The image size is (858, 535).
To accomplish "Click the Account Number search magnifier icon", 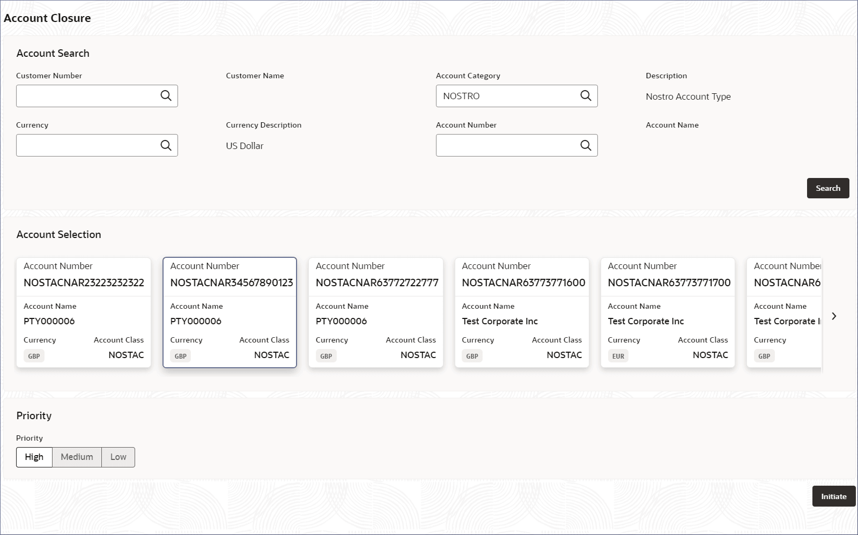I will point(586,145).
